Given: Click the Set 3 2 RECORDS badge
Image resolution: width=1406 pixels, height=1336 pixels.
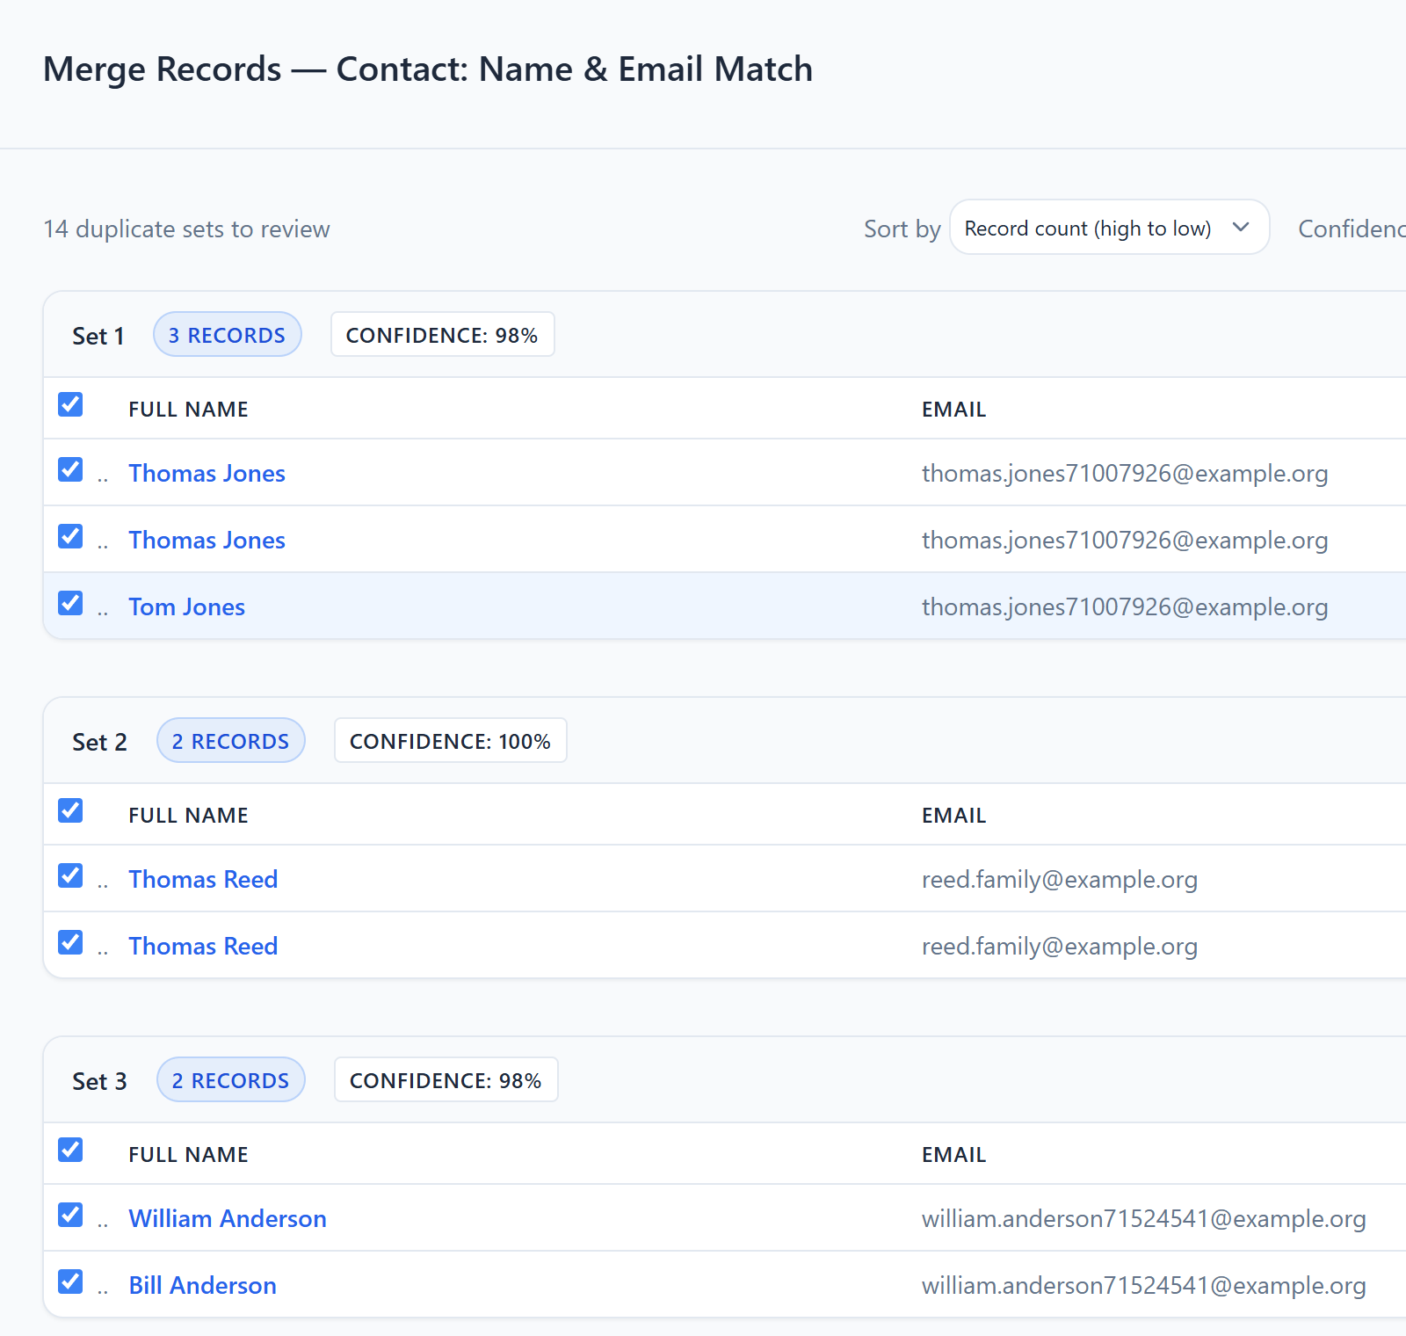Looking at the screenshot, I should [x=230, y=1080].
